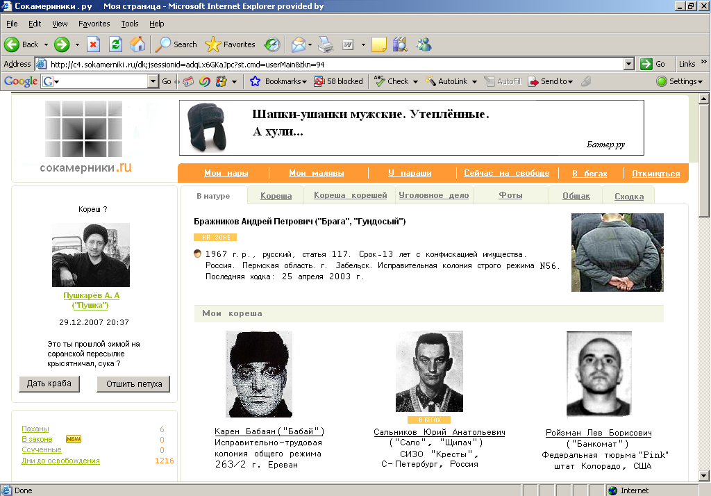Expand the Forward history dropdown arrow

tap(77, 44)
